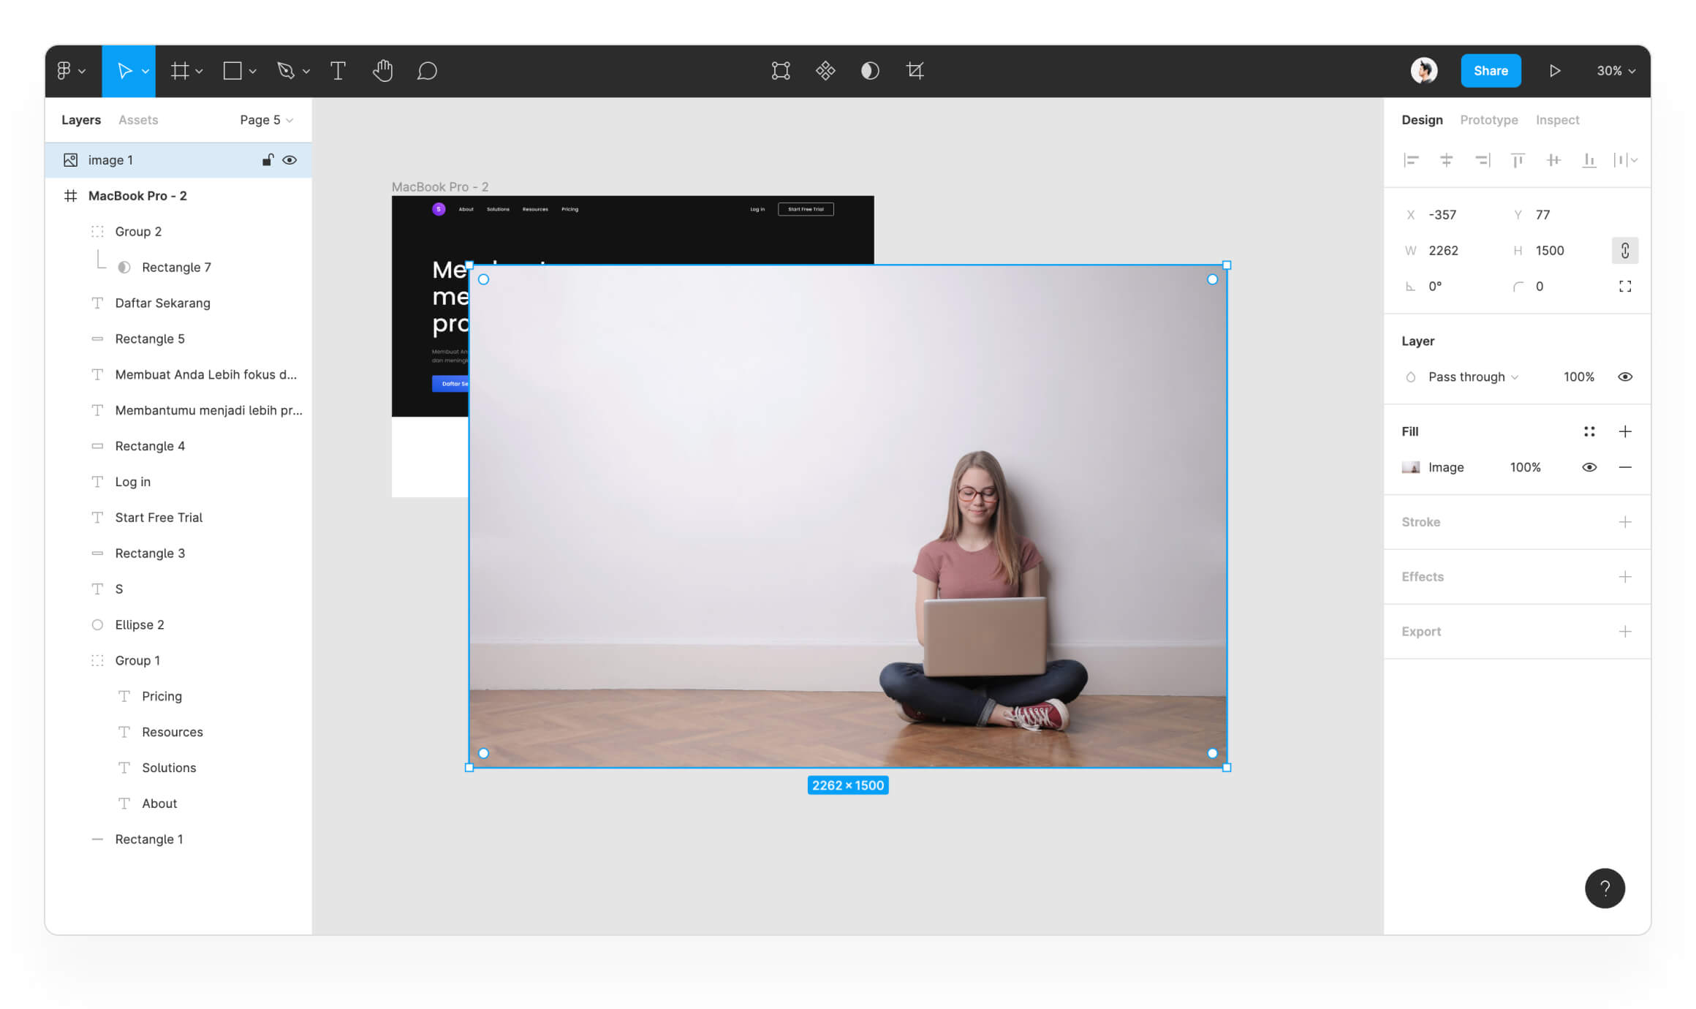Image resolution: width=1696 pixels, height=1009 pixels.
Task: Switch to the Assets tab
Action: point(138,120)
